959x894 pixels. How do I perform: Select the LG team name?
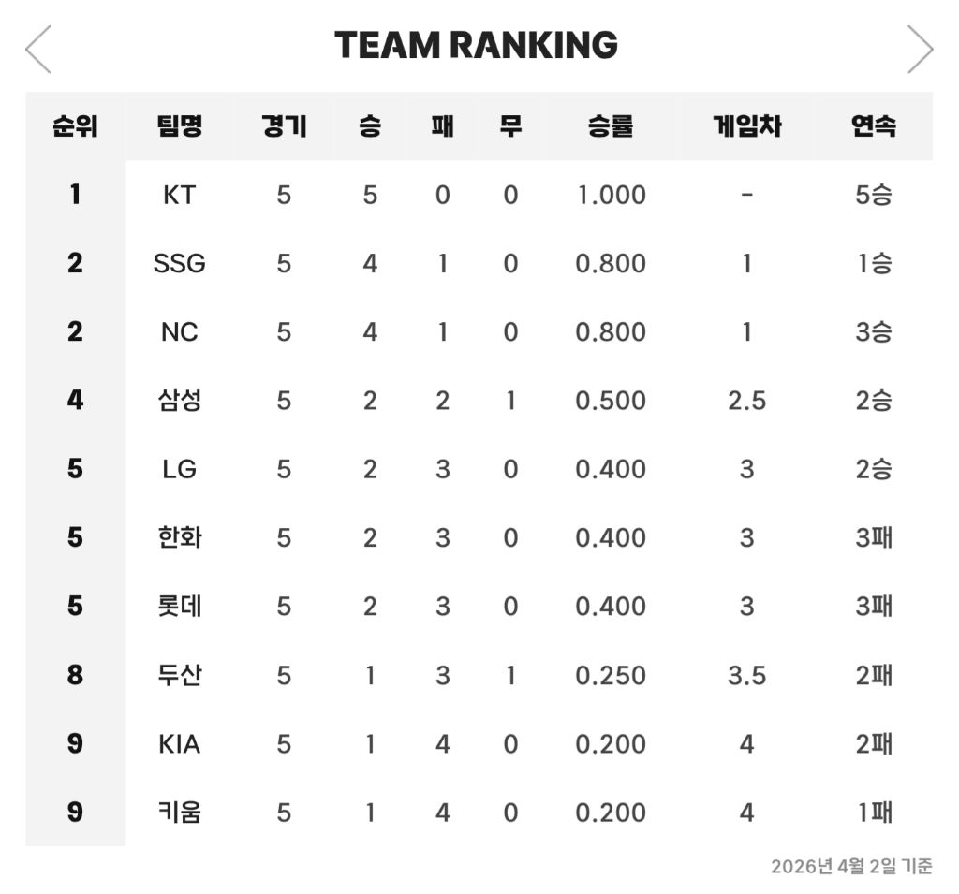[x=180, y=469]
